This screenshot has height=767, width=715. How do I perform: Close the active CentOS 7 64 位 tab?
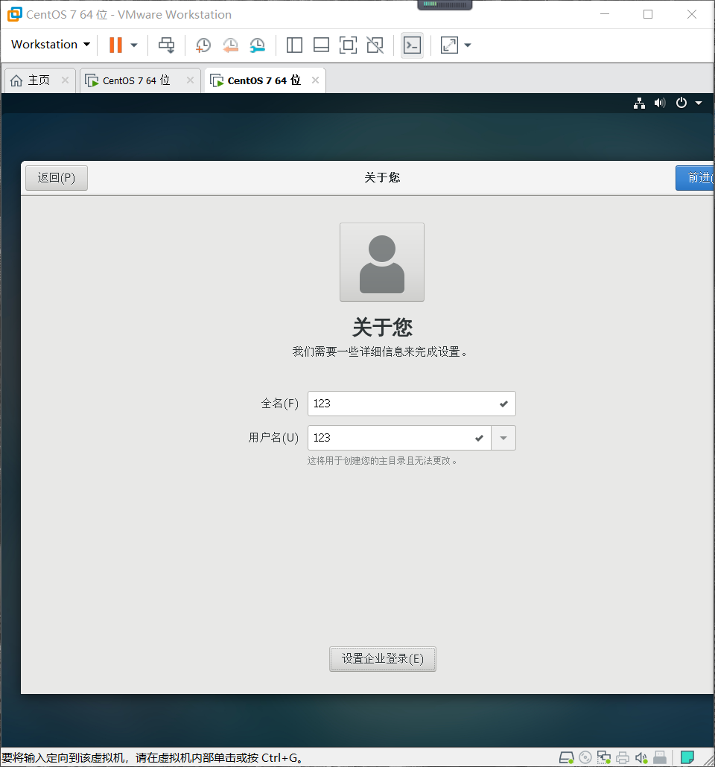(x=316, y=80)
